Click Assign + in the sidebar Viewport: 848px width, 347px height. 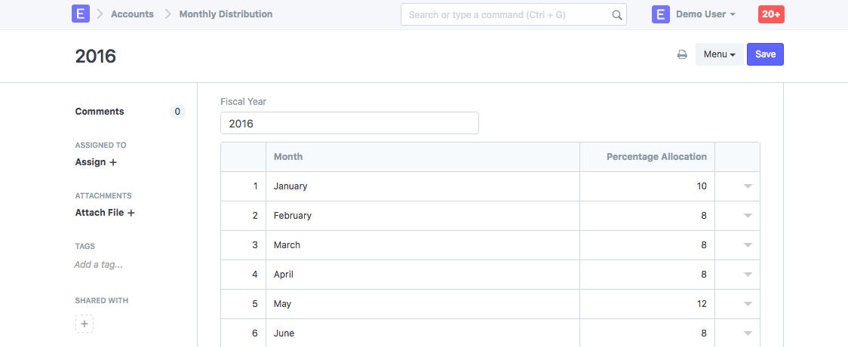96,162
